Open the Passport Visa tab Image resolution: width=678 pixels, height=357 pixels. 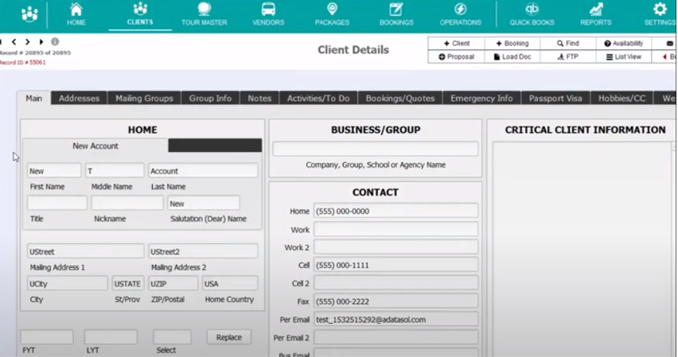click(555, 98)
